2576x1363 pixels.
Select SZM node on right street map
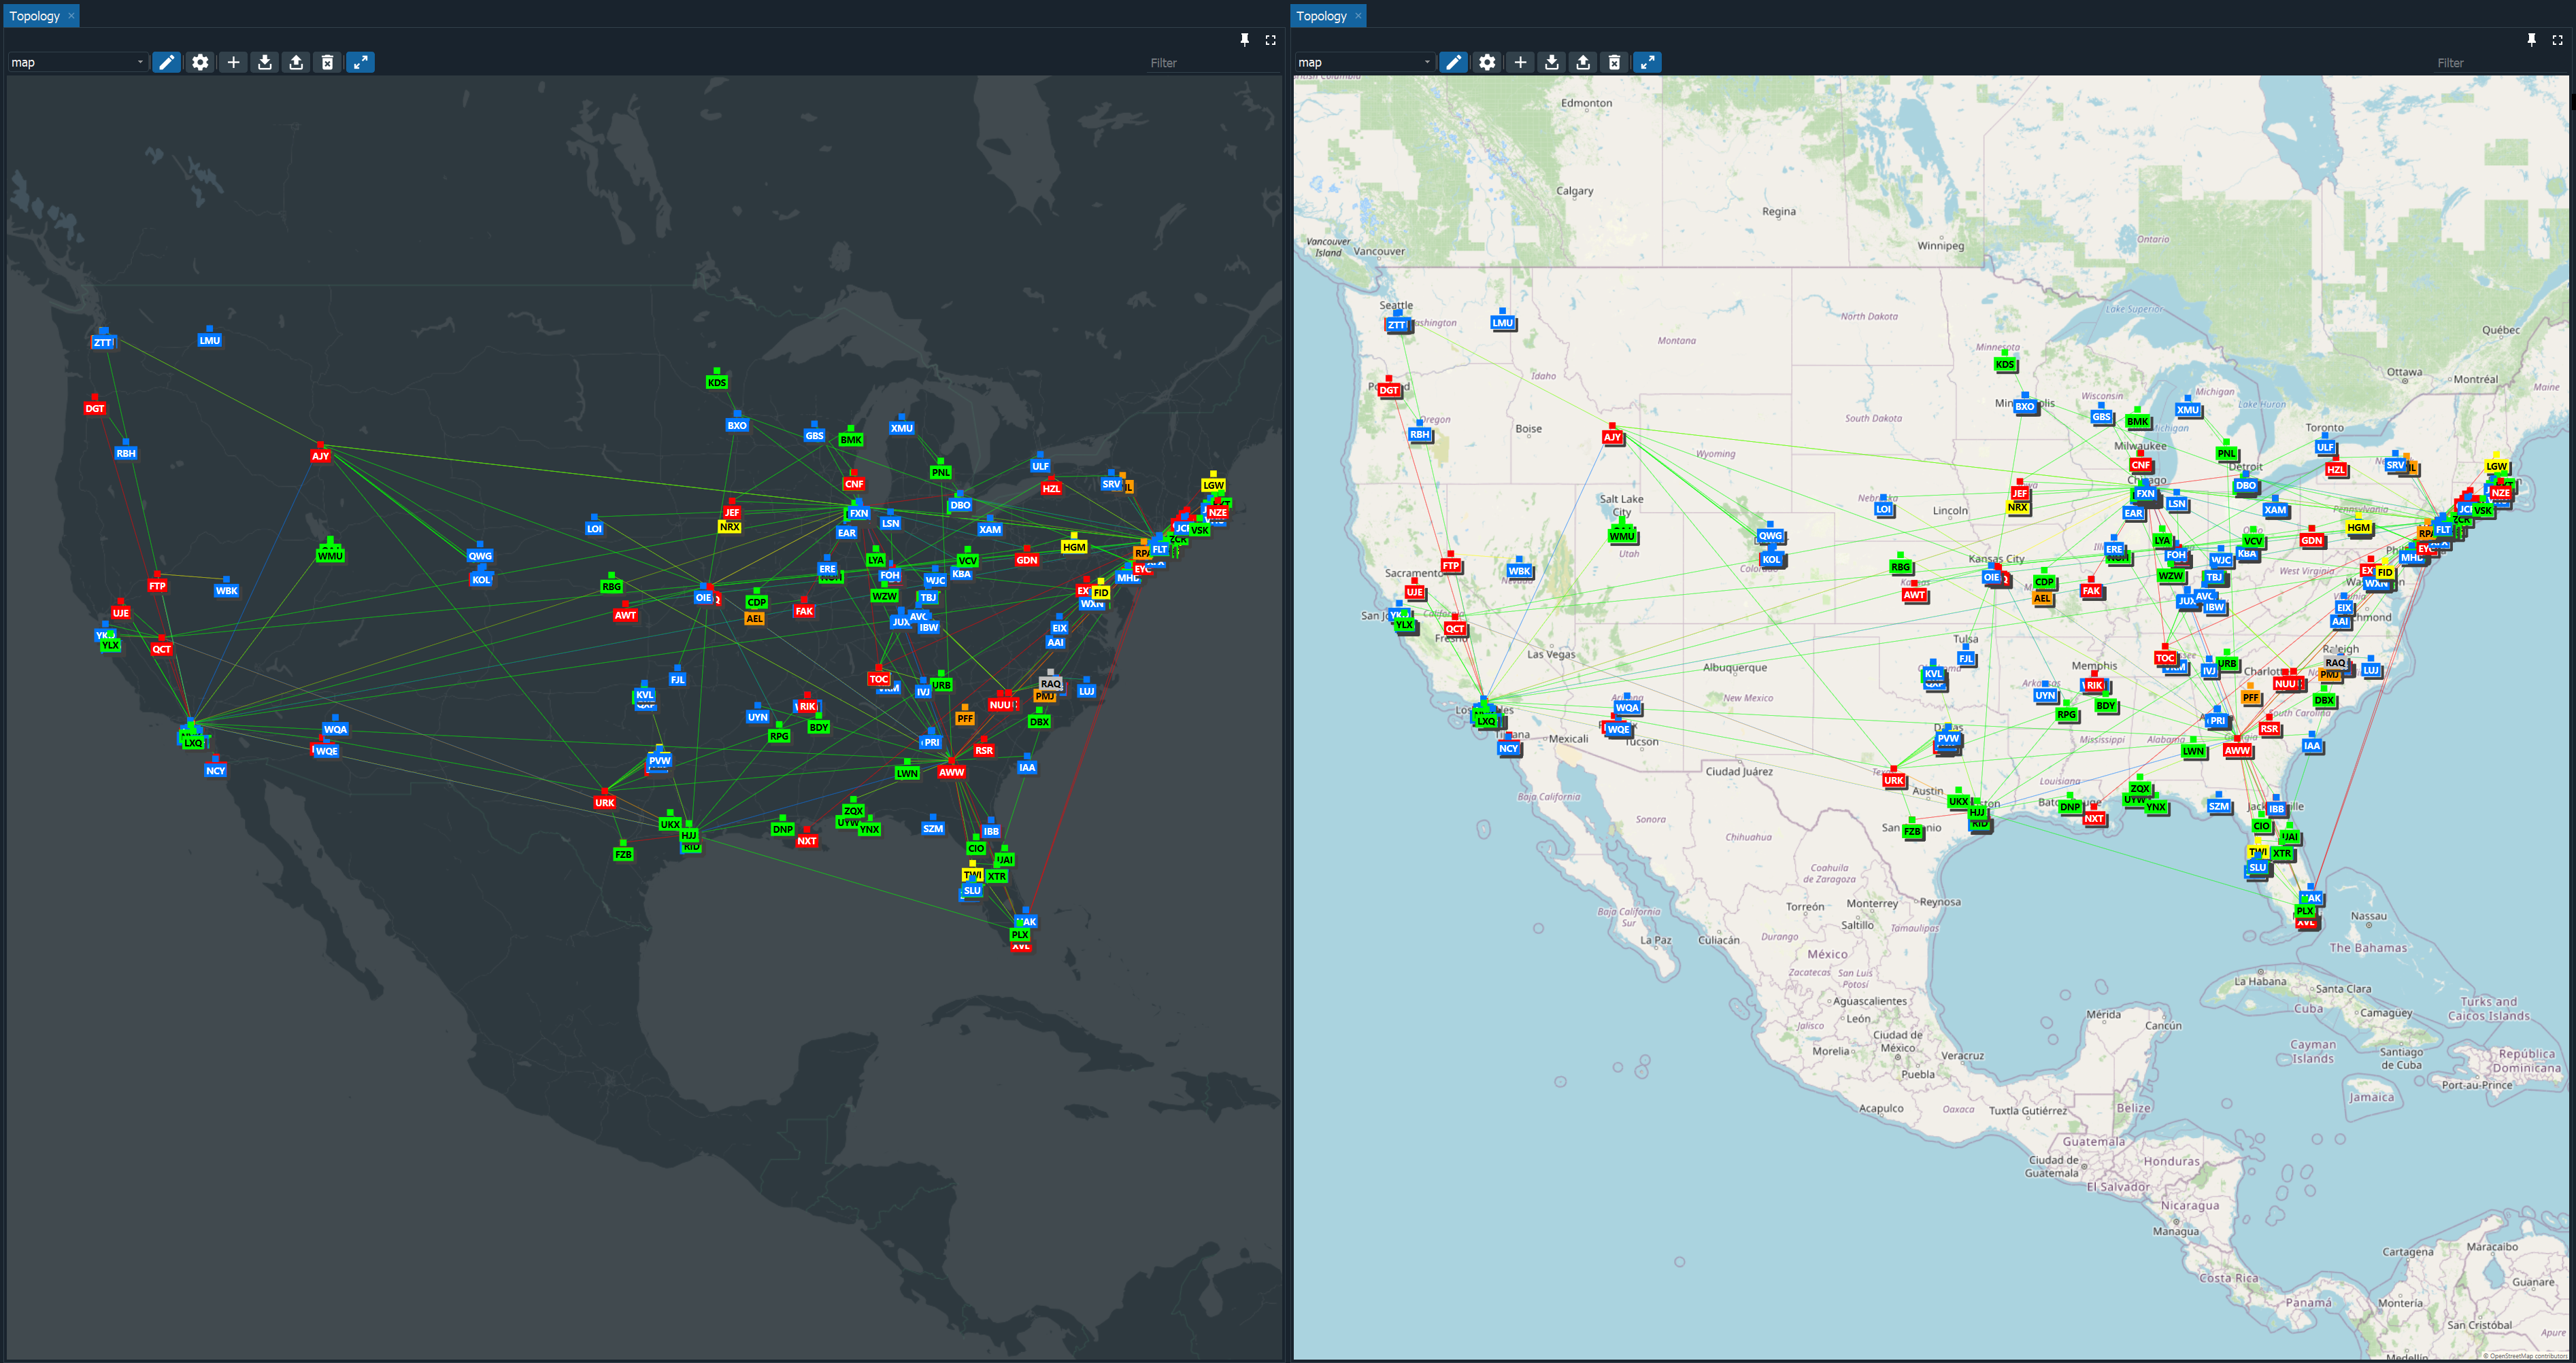click(x=2219, y=806)
